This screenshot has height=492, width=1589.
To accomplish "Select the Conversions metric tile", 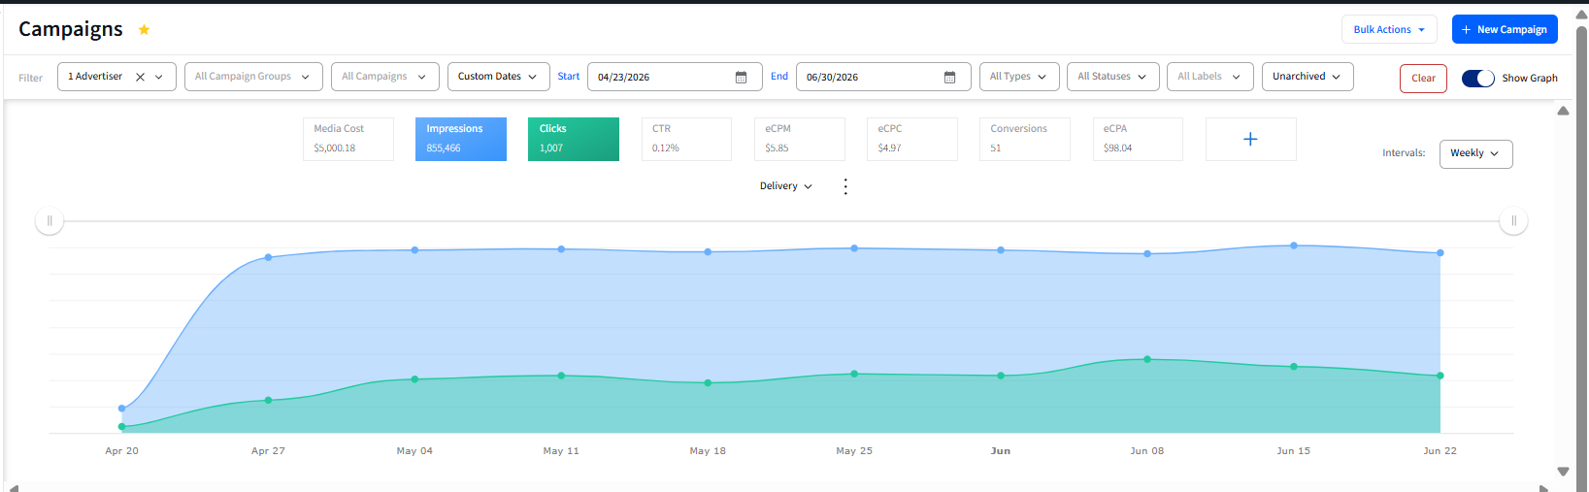I will pyautogui.click(x=1025, y=139).
